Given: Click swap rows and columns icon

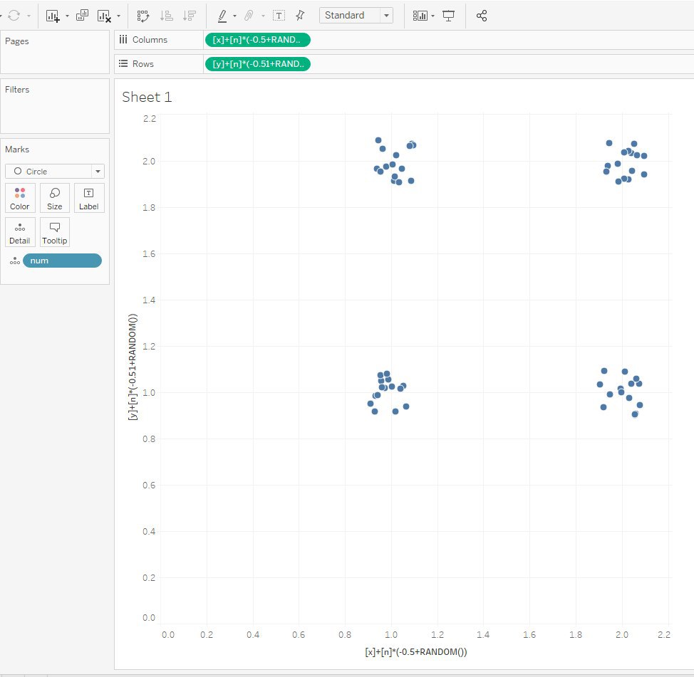Looking at the screenshot, I should point(143,16).
